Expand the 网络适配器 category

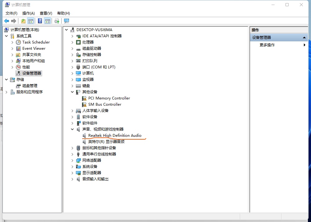click(72, 160)
